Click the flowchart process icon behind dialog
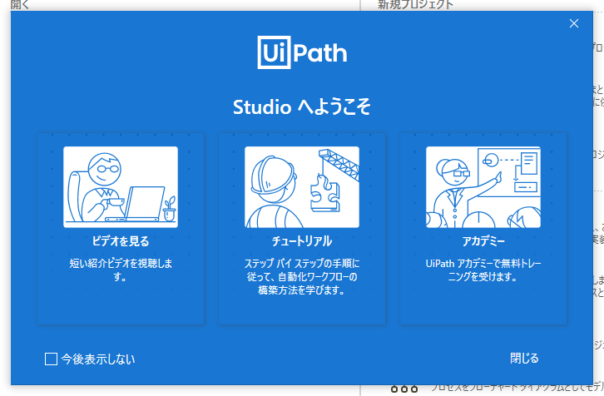The image size is (604, 396). (403, 389)
